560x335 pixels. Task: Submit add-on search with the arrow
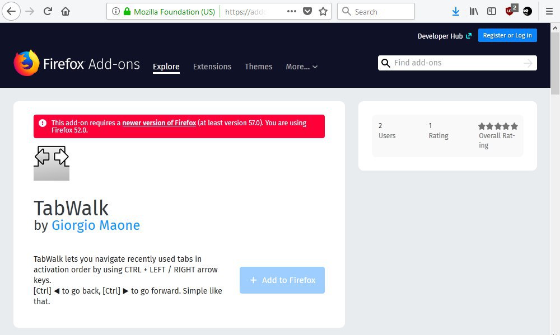coord(528,63)
